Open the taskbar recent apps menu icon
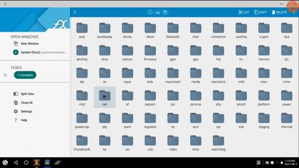 point(57,162)
